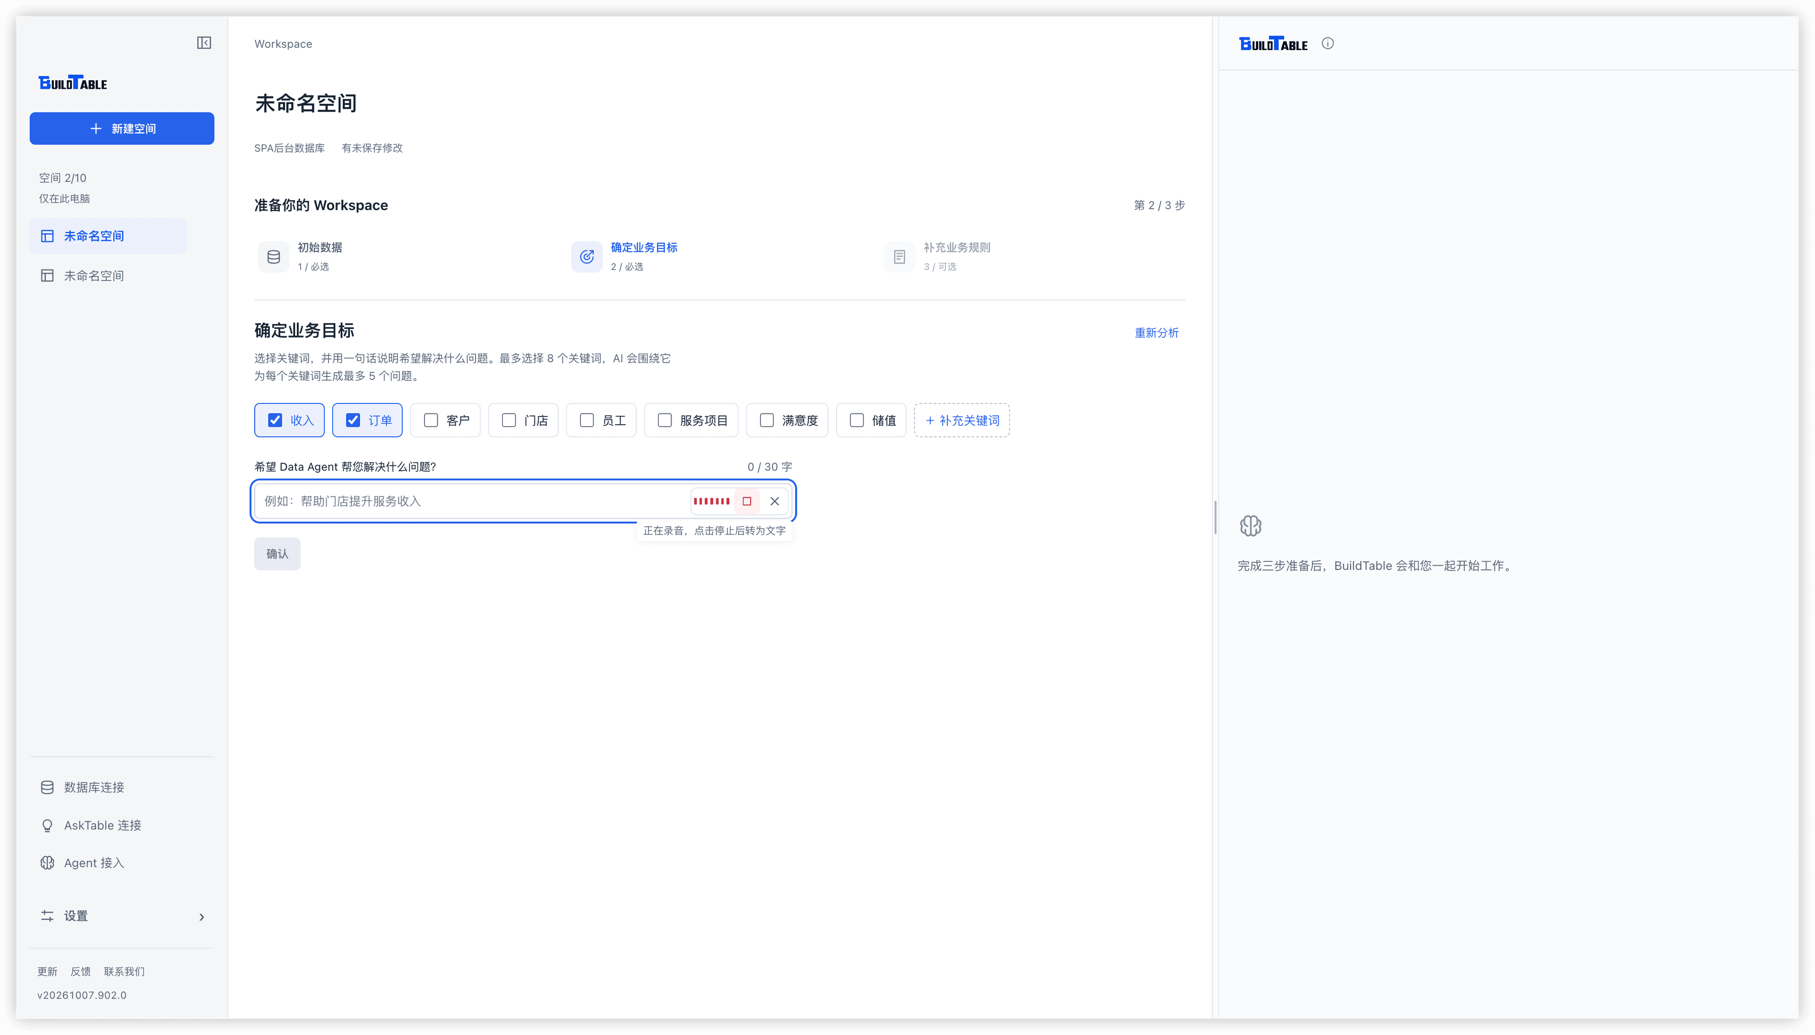Check the 门店 keyword
The image size is (1815, 1035).
523,420
